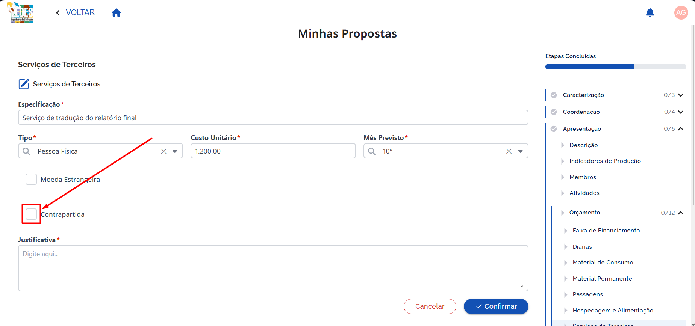Clear the Mês Previsto selection
Screen dimensions: 695x326
pyautogui.click(x=509, y=151)
